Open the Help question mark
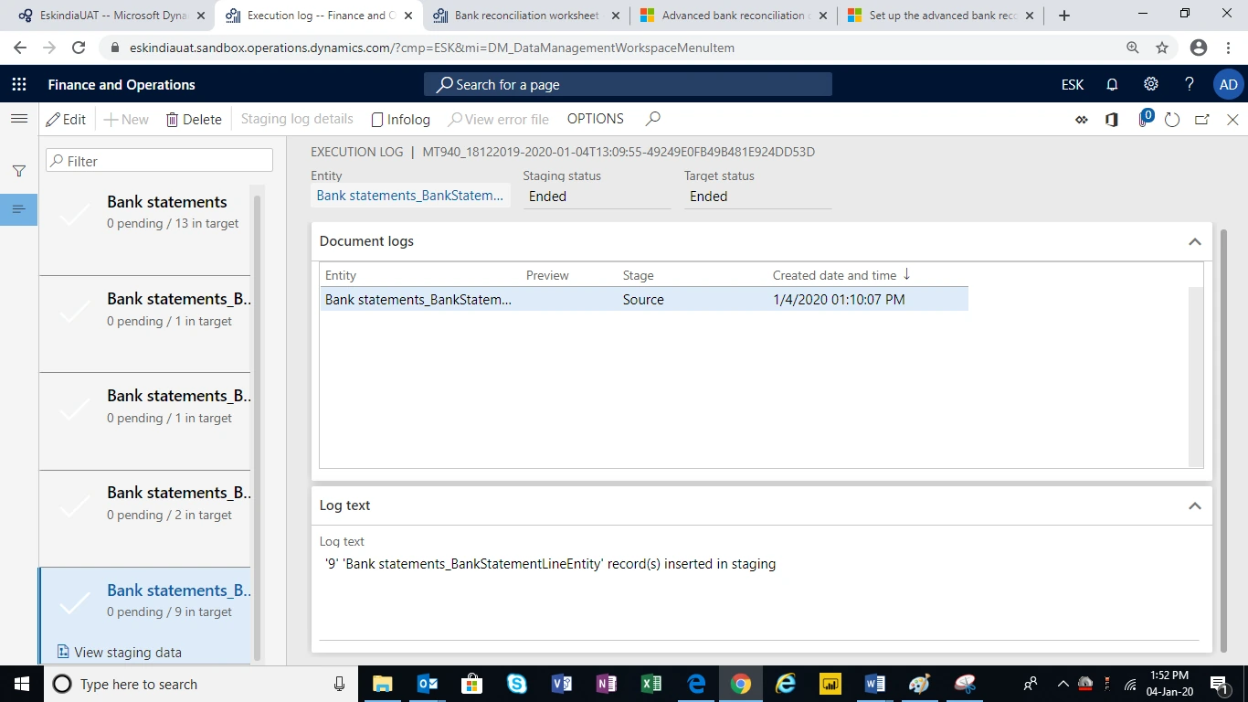The width and height of the screenshot is (1248, 702). point(1189,84)
